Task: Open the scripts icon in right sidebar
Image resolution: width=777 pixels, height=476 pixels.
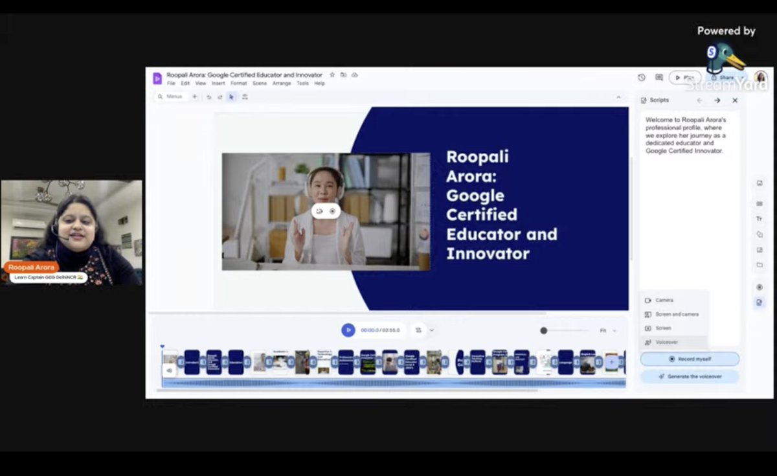Action: point(760,302)
